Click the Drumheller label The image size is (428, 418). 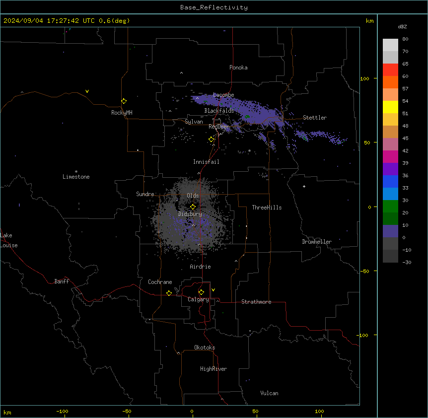[x=317, y=242]
